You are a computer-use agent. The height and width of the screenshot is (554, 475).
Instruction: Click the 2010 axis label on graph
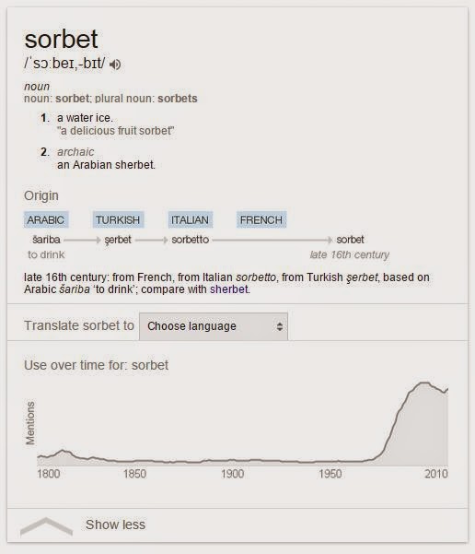click(x=436, y=474)
